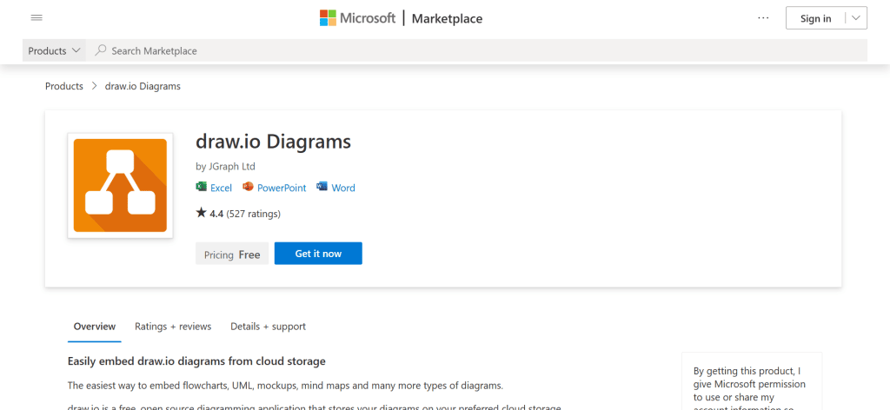Open the Details + support tab

[268, 327]
